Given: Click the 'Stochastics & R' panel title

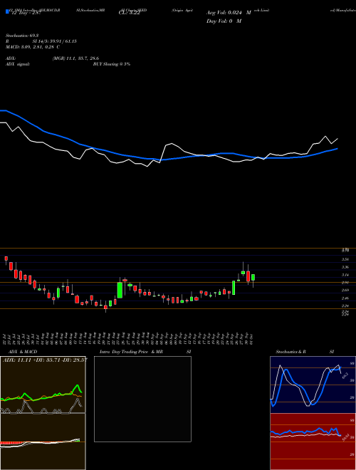Looking at the screenshot, I should (291, 352).
